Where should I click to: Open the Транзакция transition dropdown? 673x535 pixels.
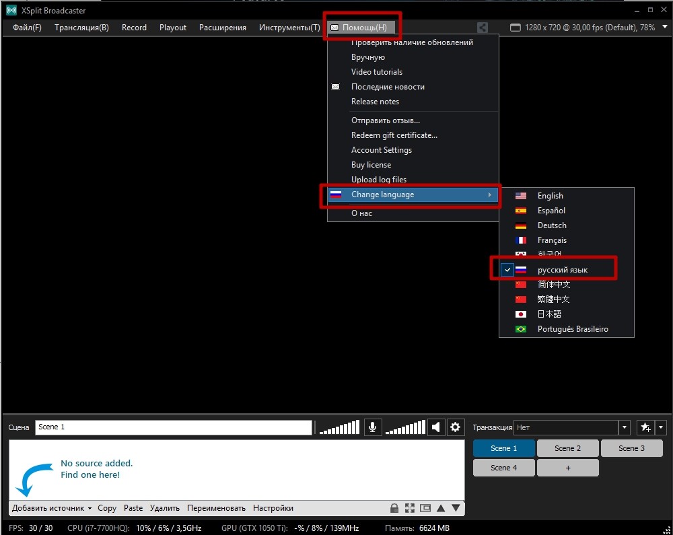point(625,427)
